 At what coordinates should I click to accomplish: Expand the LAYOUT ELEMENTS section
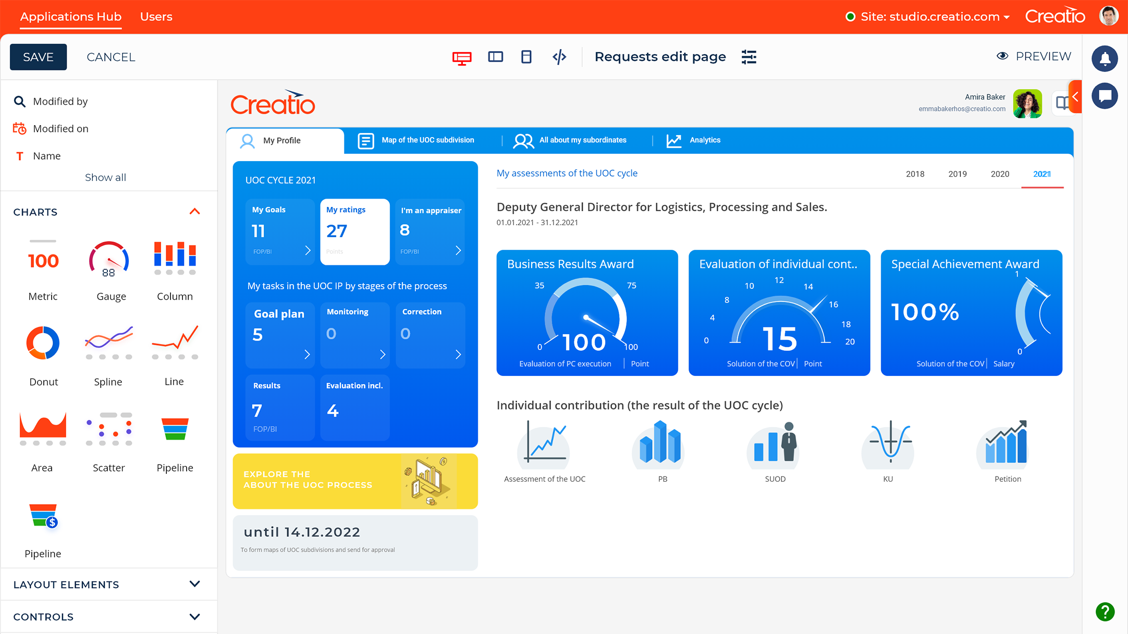click(x=195, y=584)
